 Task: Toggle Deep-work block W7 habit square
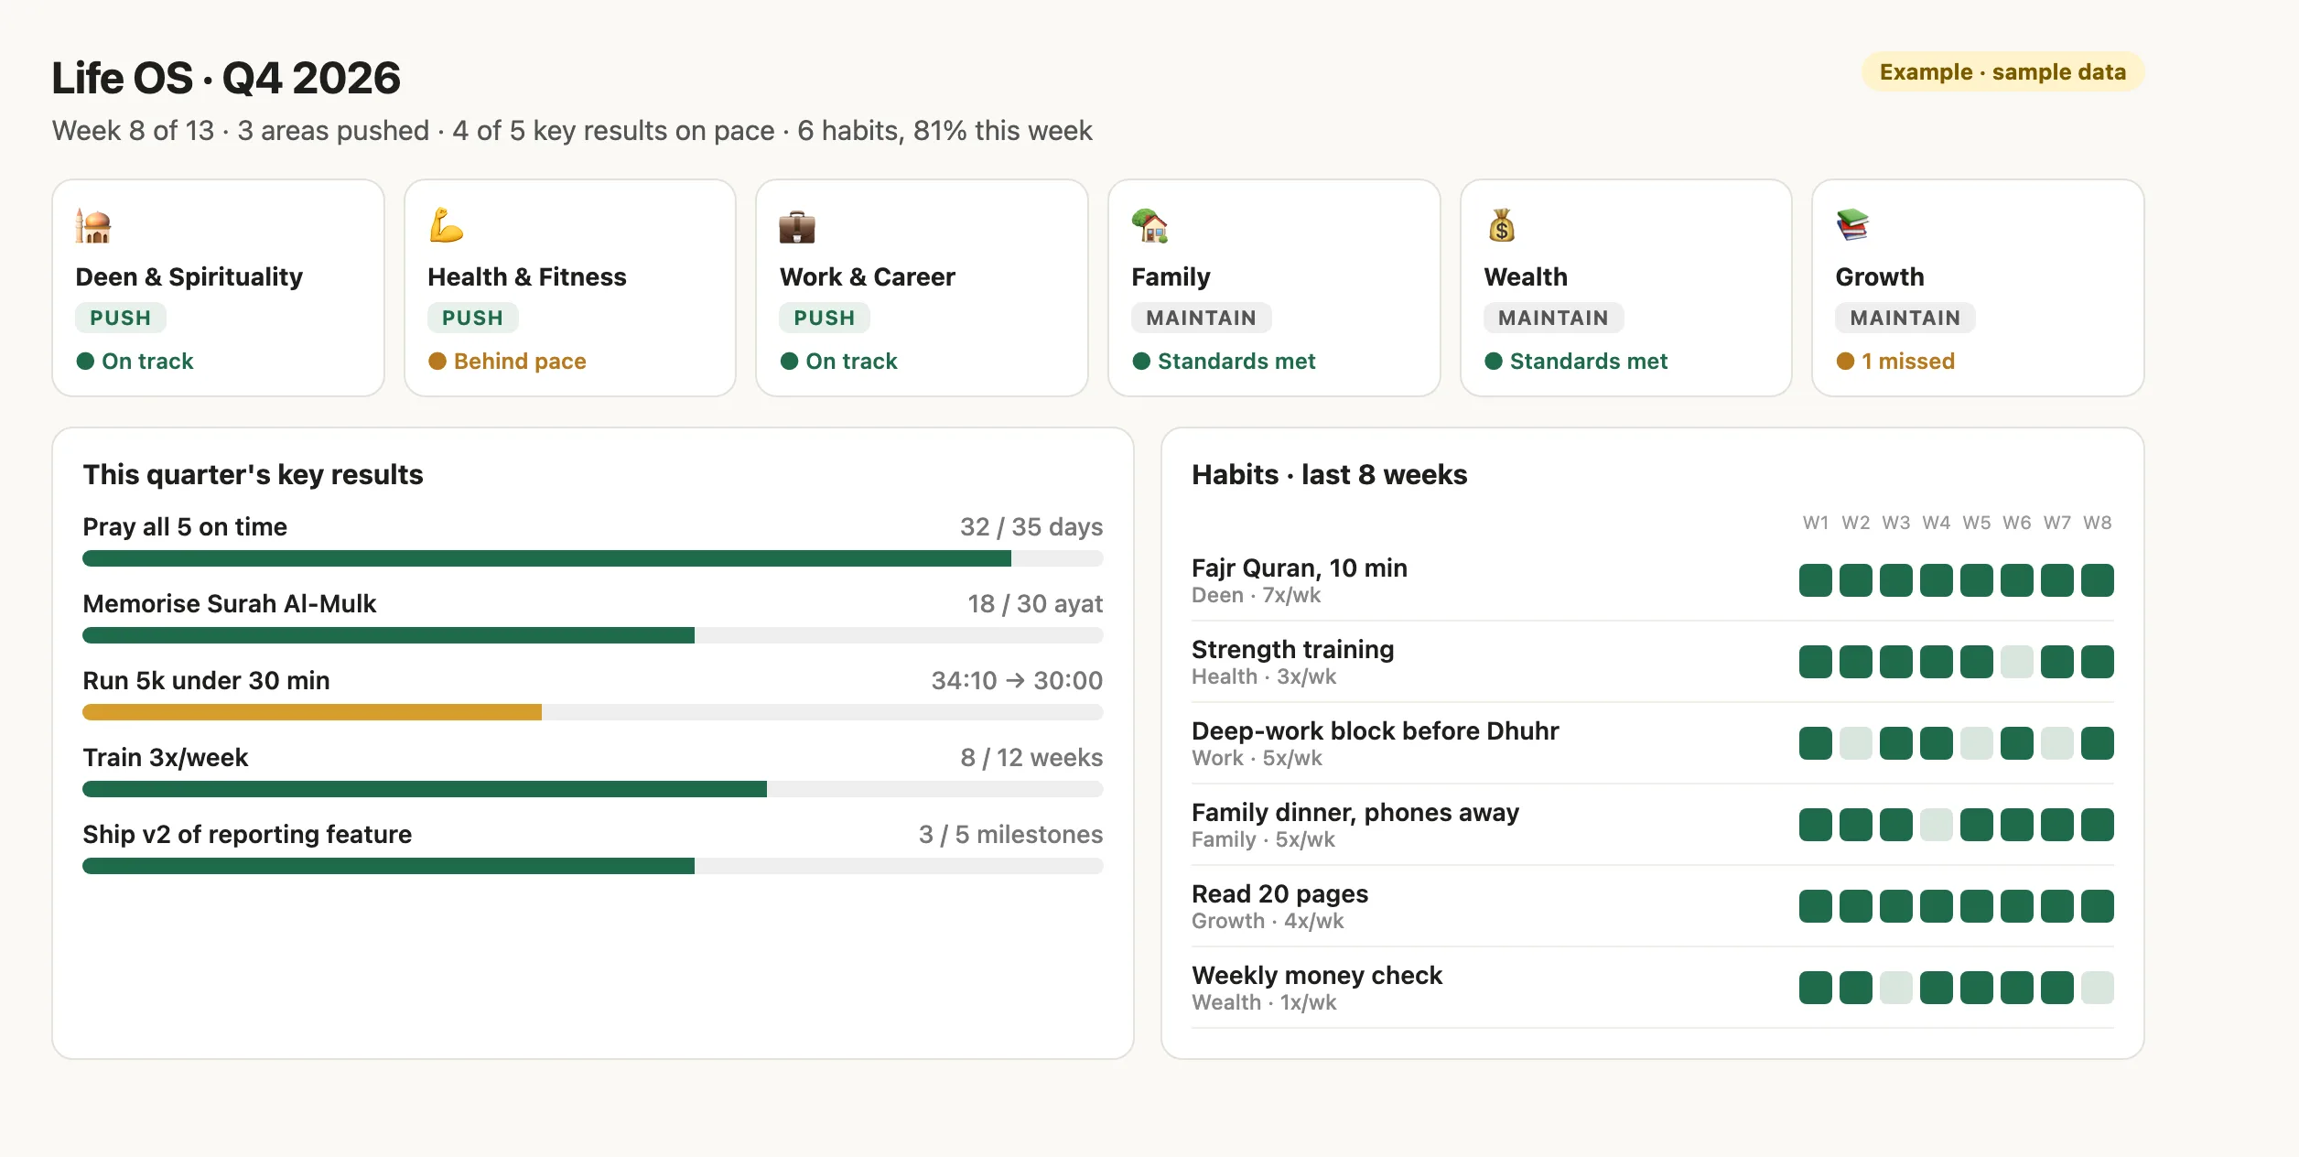2057,743
